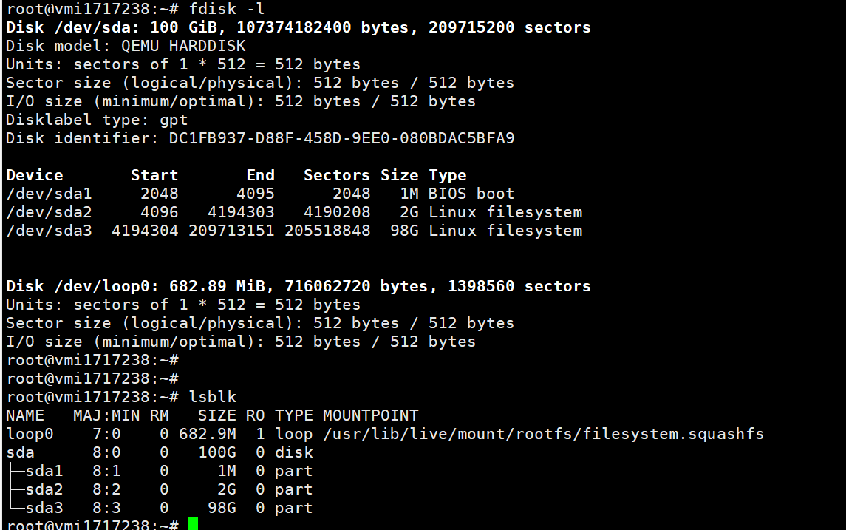
Task: Click the "BIOS boot" partition type text
Action: pyautogui.click(x=471, y=194)
